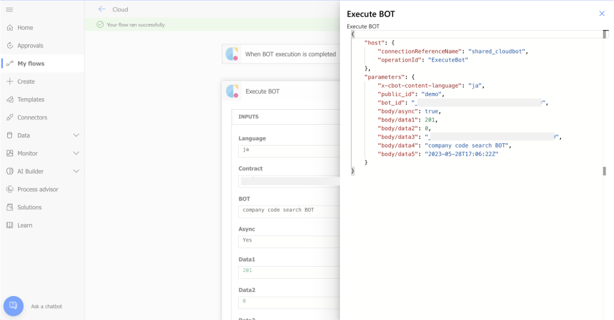The image size is (614, 320).
Task: Click the "demo" public_id value
Action: (x=432, y=94)
